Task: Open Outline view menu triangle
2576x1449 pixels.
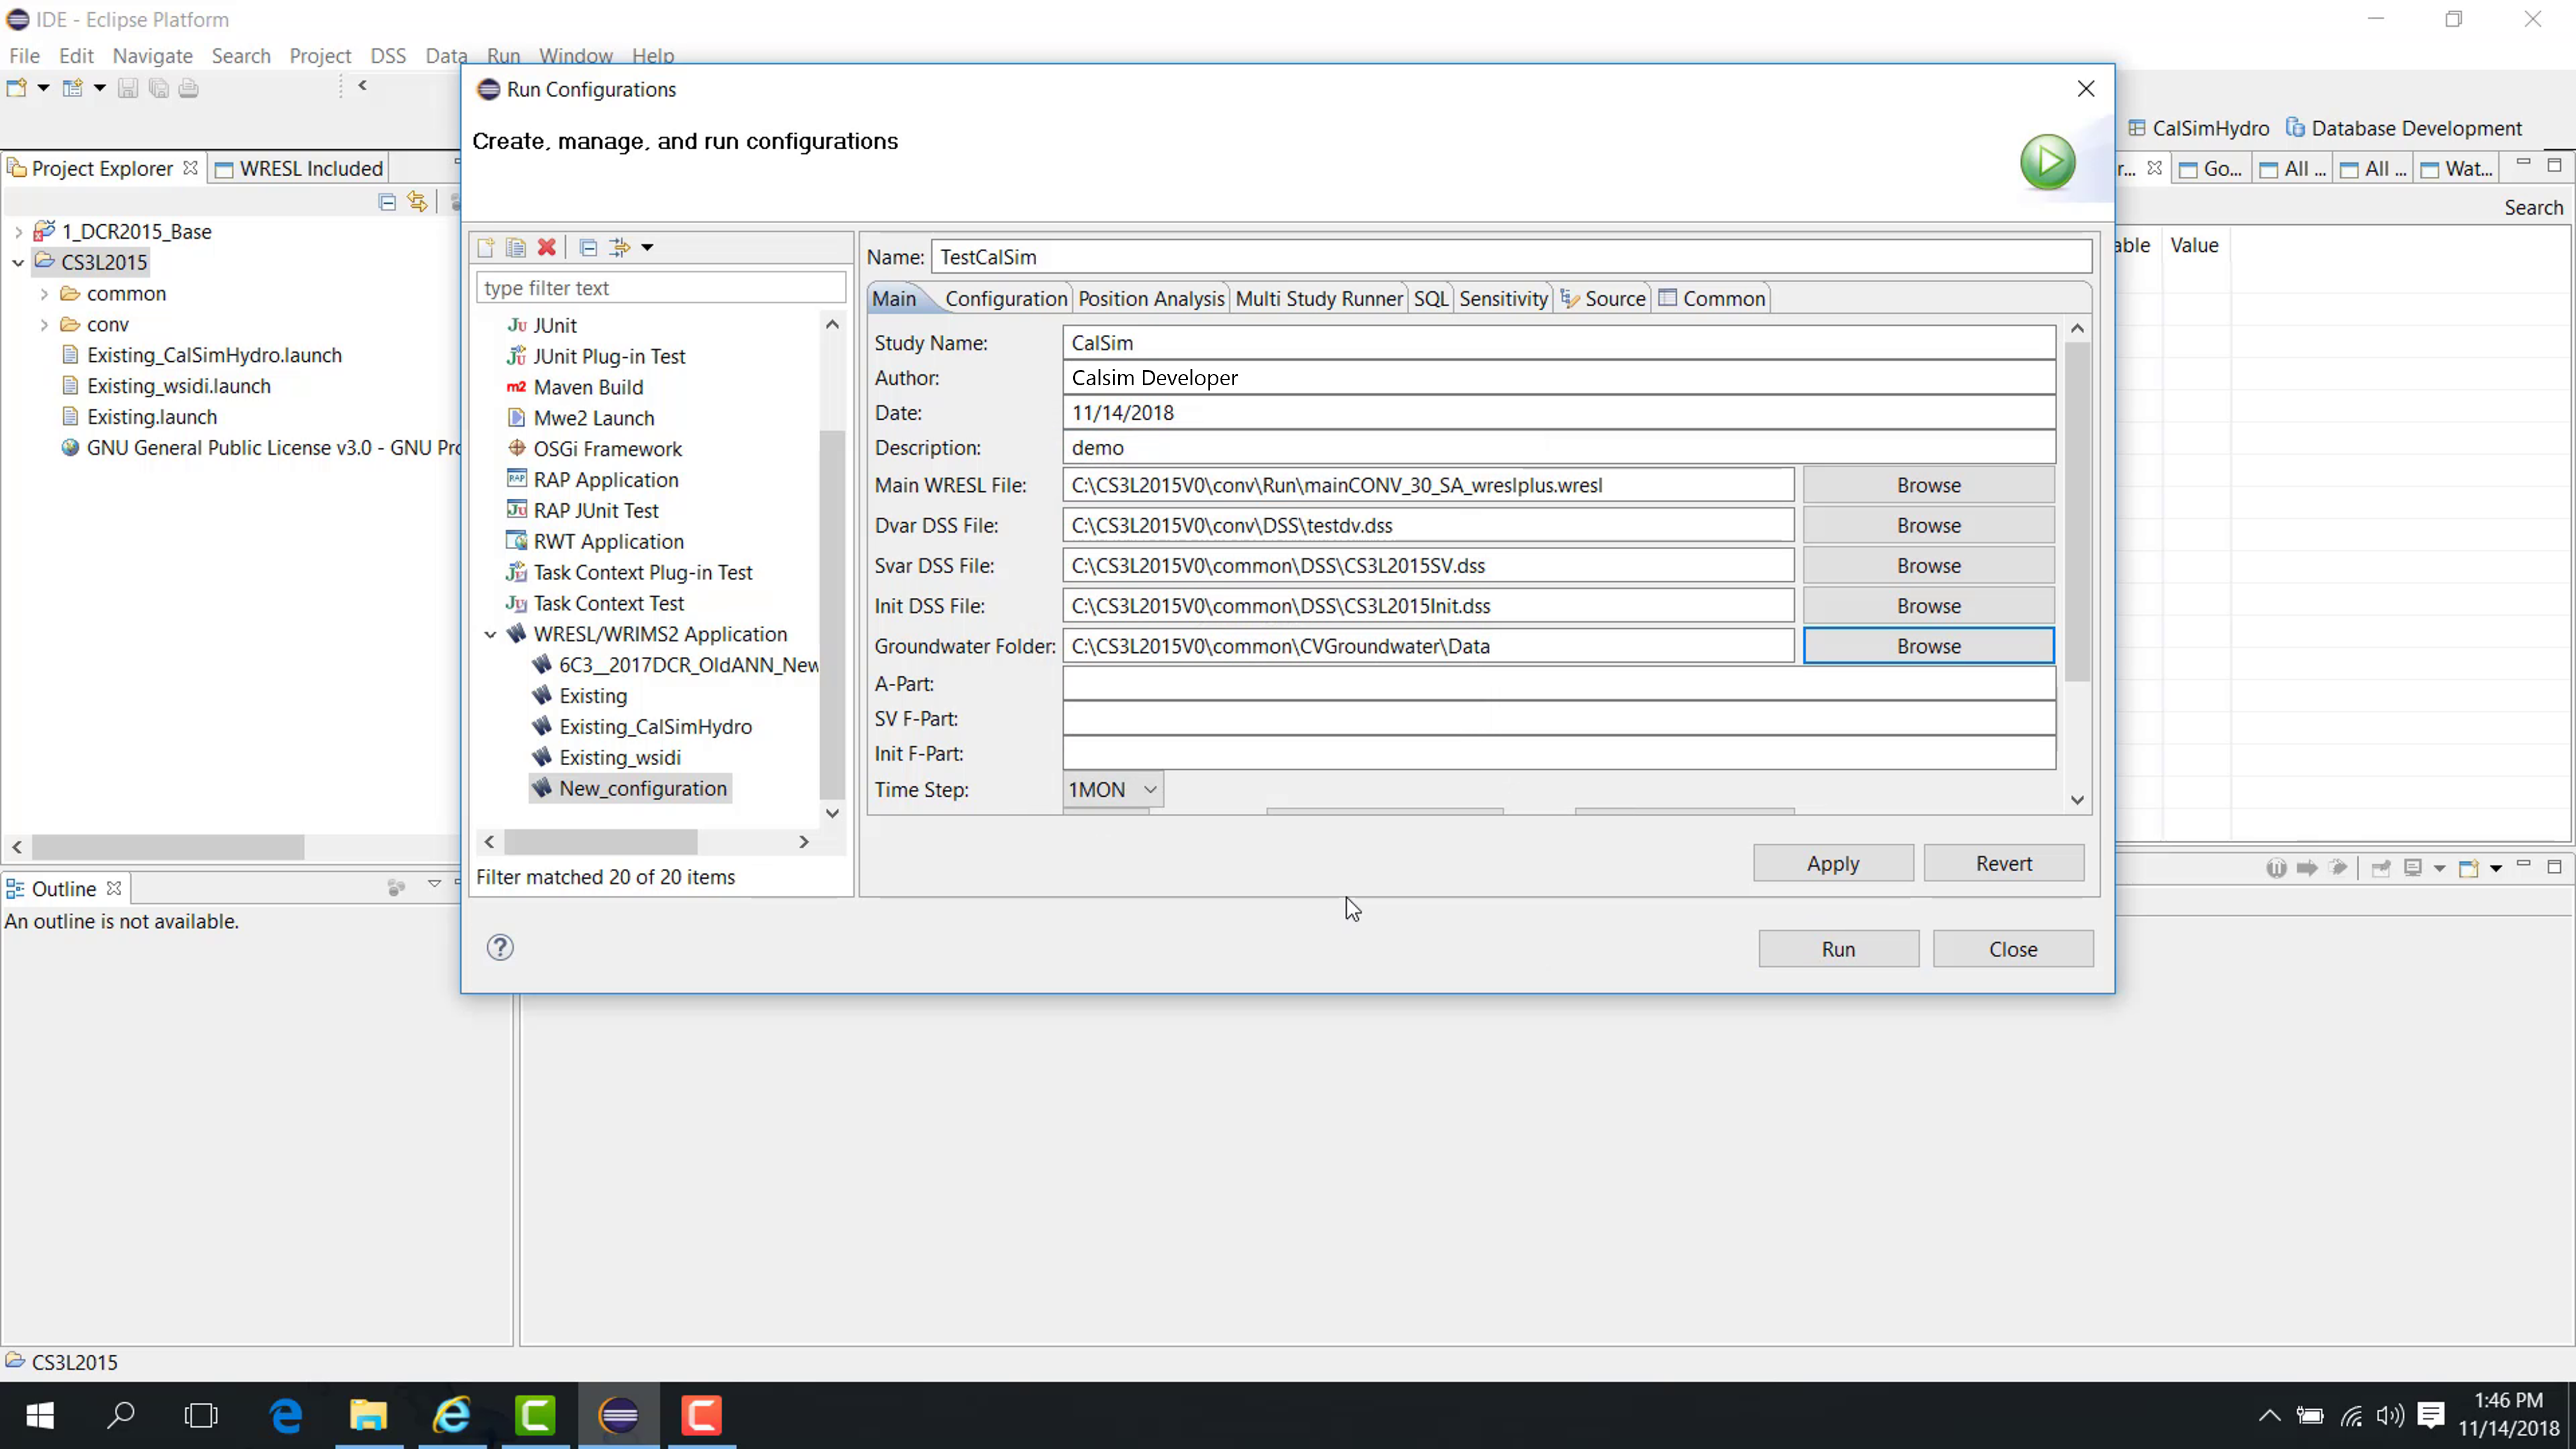Action: [x=435, y=884]
